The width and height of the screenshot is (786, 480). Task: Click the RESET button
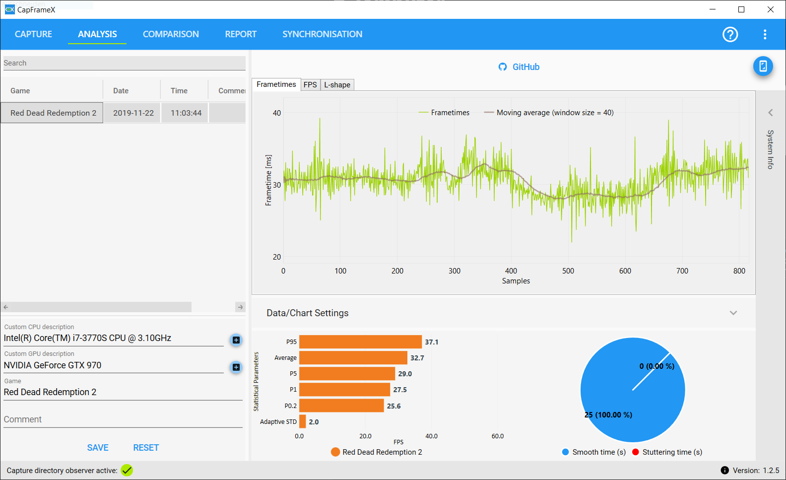tap(146, 448)
